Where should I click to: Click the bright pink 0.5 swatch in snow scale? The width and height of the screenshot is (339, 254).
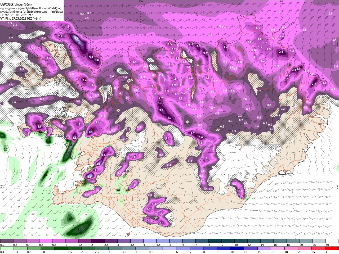click(46, 241)
